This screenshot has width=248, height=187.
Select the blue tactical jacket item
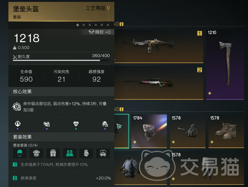140,168
